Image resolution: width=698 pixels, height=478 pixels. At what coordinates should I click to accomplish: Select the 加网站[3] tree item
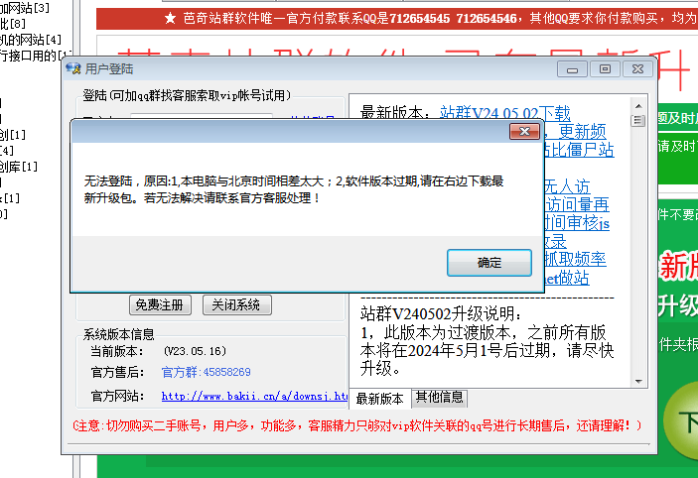[25, 8]
